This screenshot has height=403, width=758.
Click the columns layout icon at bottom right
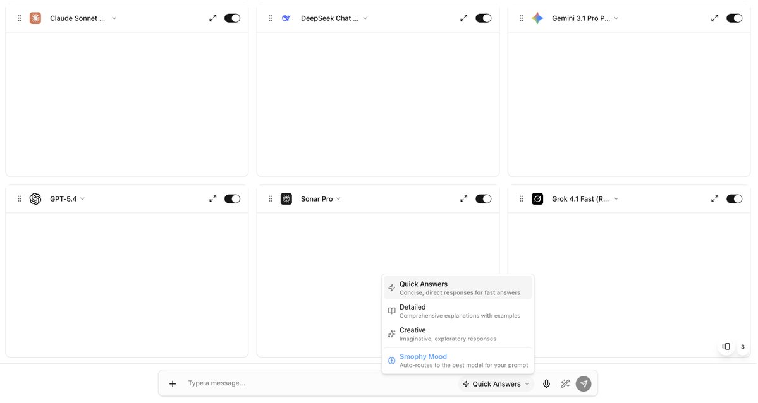(726, 346)
